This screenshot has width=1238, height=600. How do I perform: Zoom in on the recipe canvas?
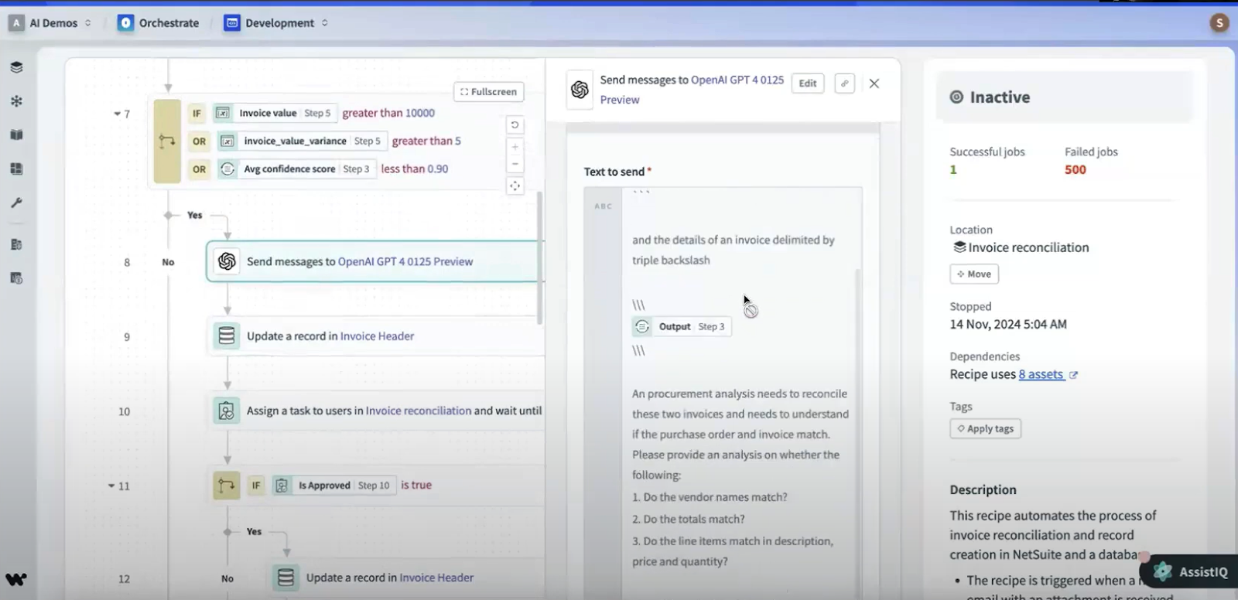[x=515, y=147]
